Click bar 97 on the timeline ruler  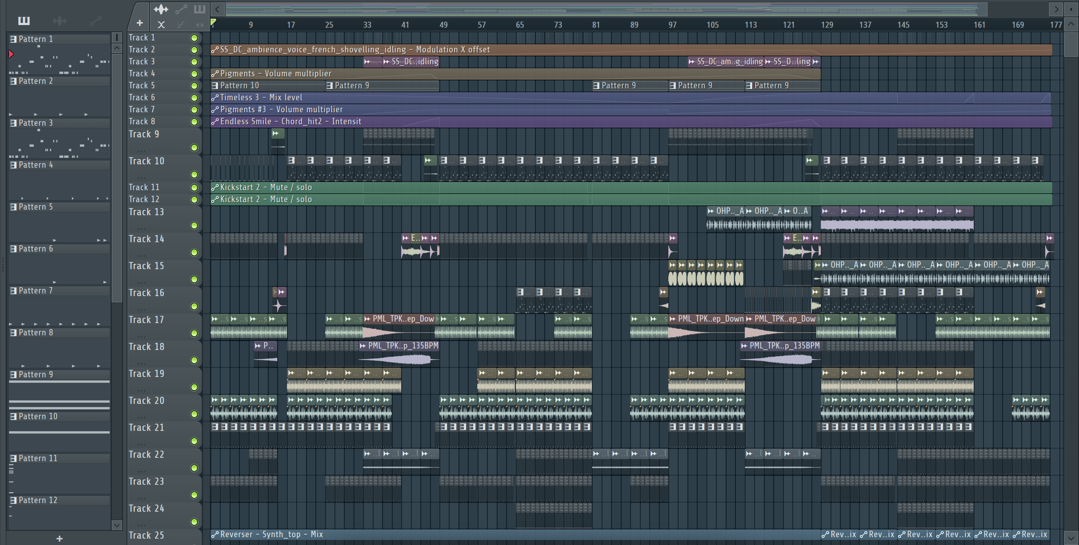[672, 25]
